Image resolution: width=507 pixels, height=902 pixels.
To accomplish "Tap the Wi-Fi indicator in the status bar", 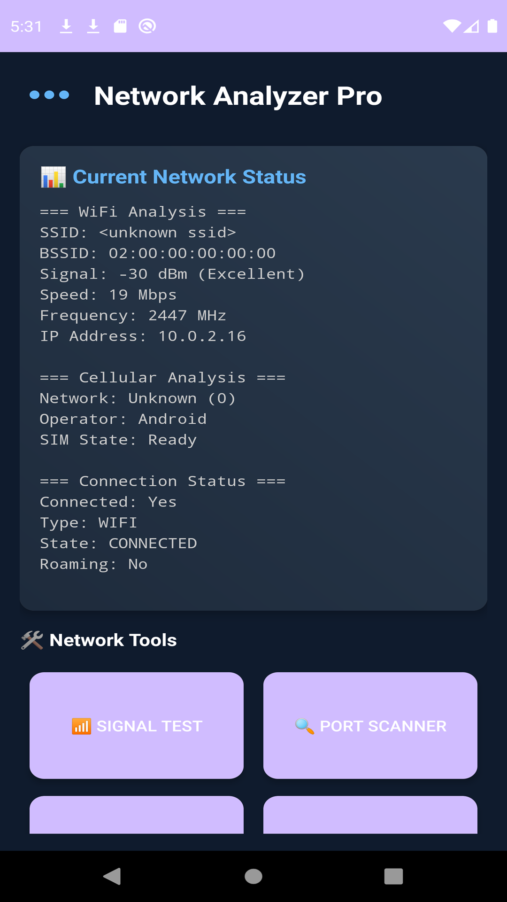I will click(x=452, y=26).
